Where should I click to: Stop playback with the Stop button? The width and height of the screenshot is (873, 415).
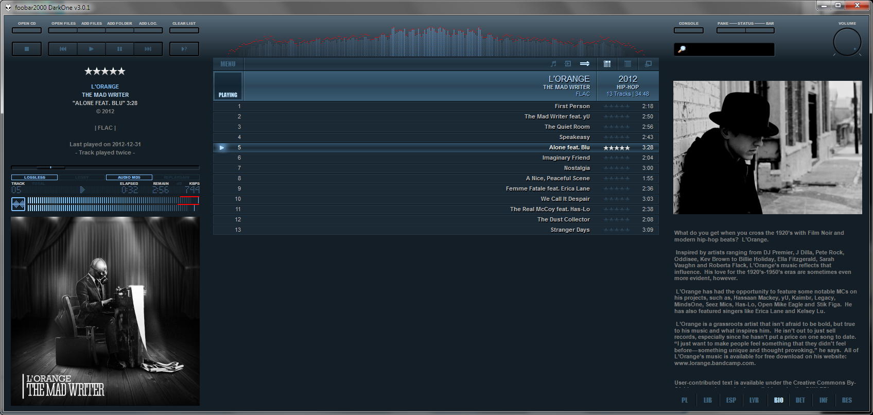pos(27,49)
